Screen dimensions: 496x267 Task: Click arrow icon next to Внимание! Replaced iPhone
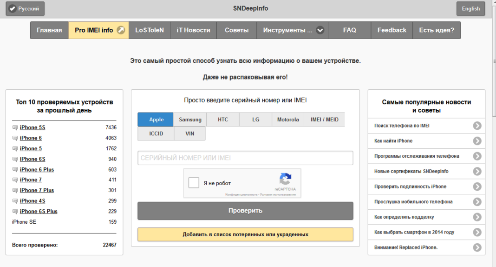point(477,247)
